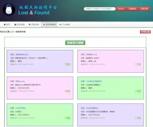The image size is (153, 127).
Task: Open the 首页 menu item
Action: pos(7,25)
